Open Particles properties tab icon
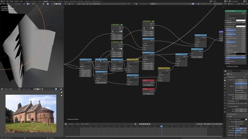248x139 pixels. [x=225, y=98]
